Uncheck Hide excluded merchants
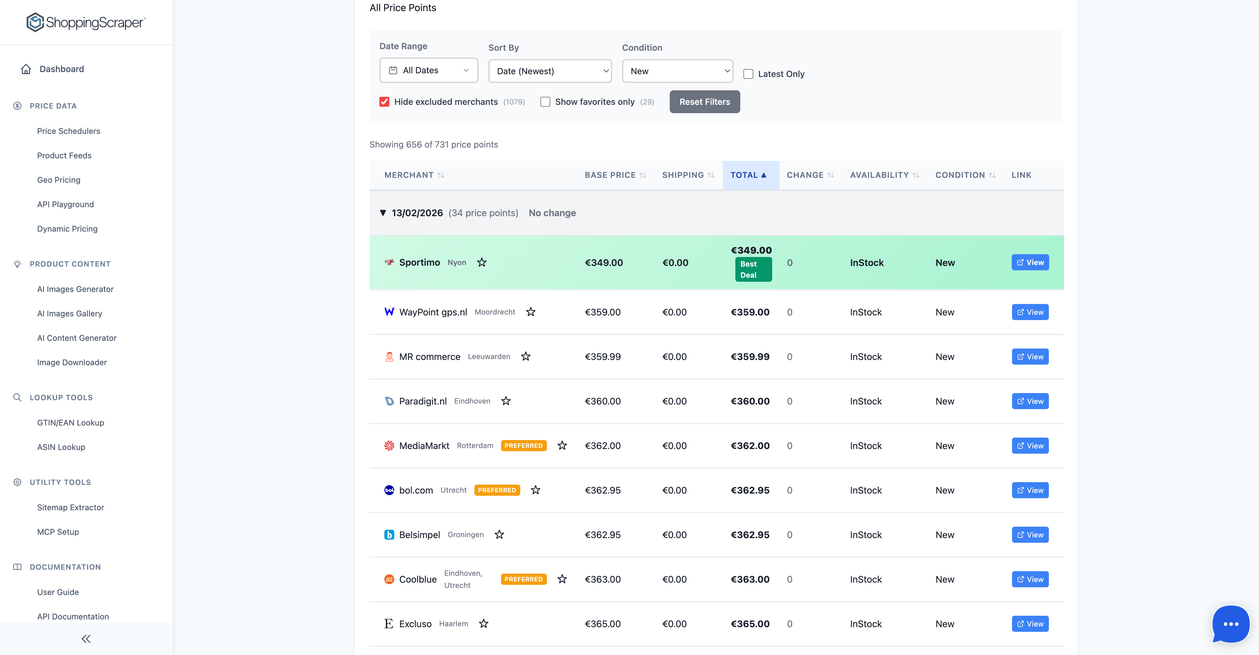This screenshot has width=1259, height=655. point(384,102)
